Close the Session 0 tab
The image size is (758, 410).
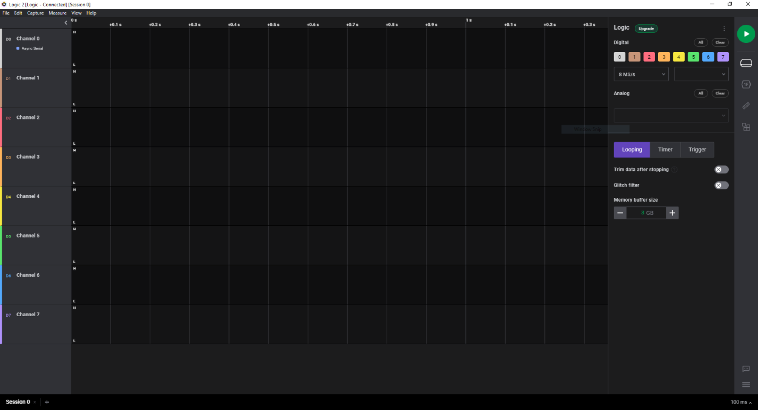pyautogui.click(x=35, y=402)
